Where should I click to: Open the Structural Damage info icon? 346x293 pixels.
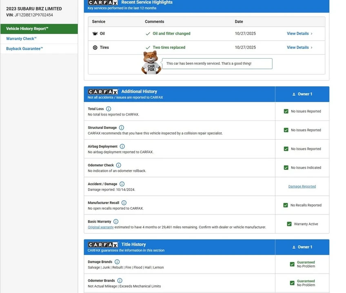pos(122,127)
